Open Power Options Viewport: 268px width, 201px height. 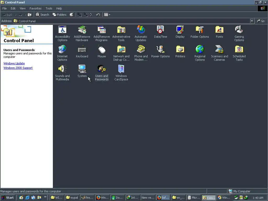click(160, 52)
